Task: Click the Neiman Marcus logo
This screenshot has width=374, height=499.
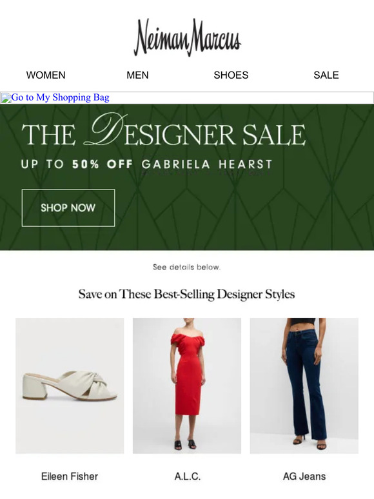Action: (x=187, y=37)
